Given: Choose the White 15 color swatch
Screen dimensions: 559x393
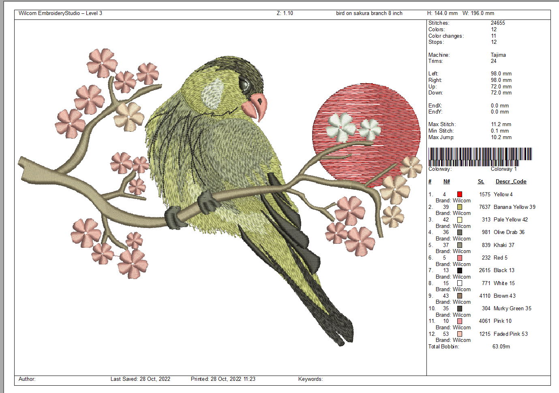Looking at the screenshot, I should pos(460,283).
